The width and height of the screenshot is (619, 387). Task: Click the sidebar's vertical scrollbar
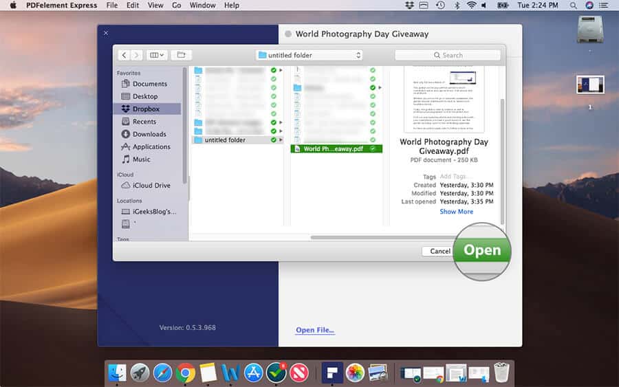pyautogui.click(x=184, y=126)
